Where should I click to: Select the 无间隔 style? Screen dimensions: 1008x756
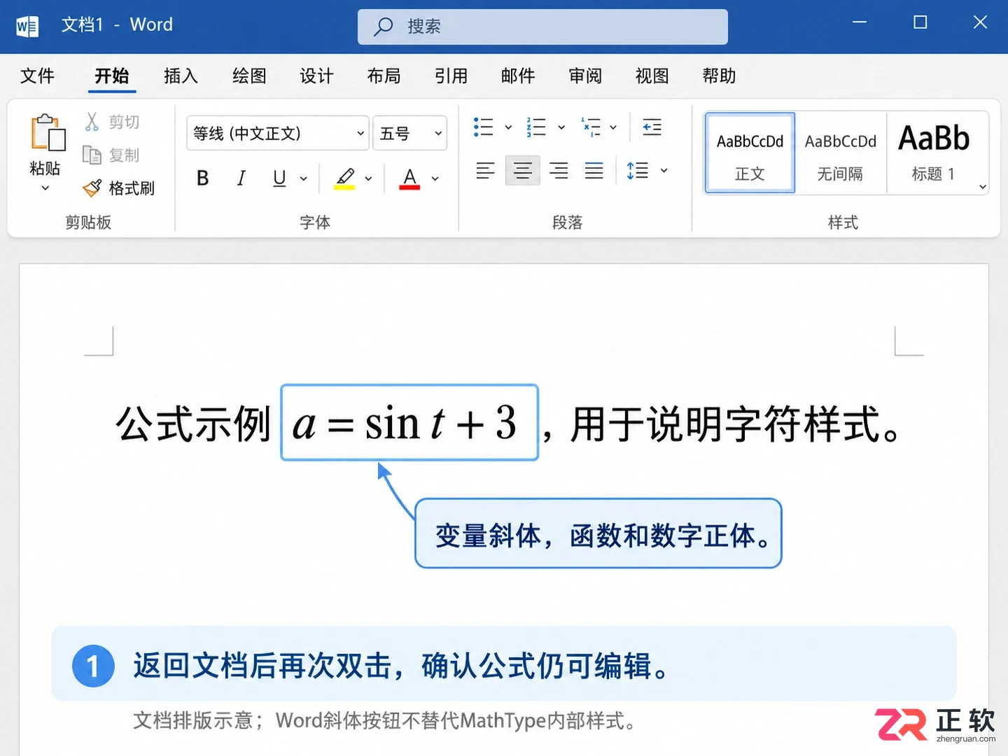pyautogui.click(x=840, y=153)
